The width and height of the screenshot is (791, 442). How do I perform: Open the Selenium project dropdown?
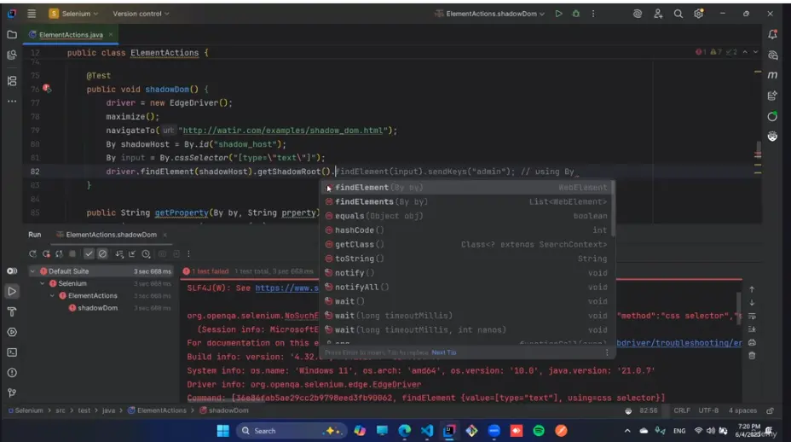point(73,14)
